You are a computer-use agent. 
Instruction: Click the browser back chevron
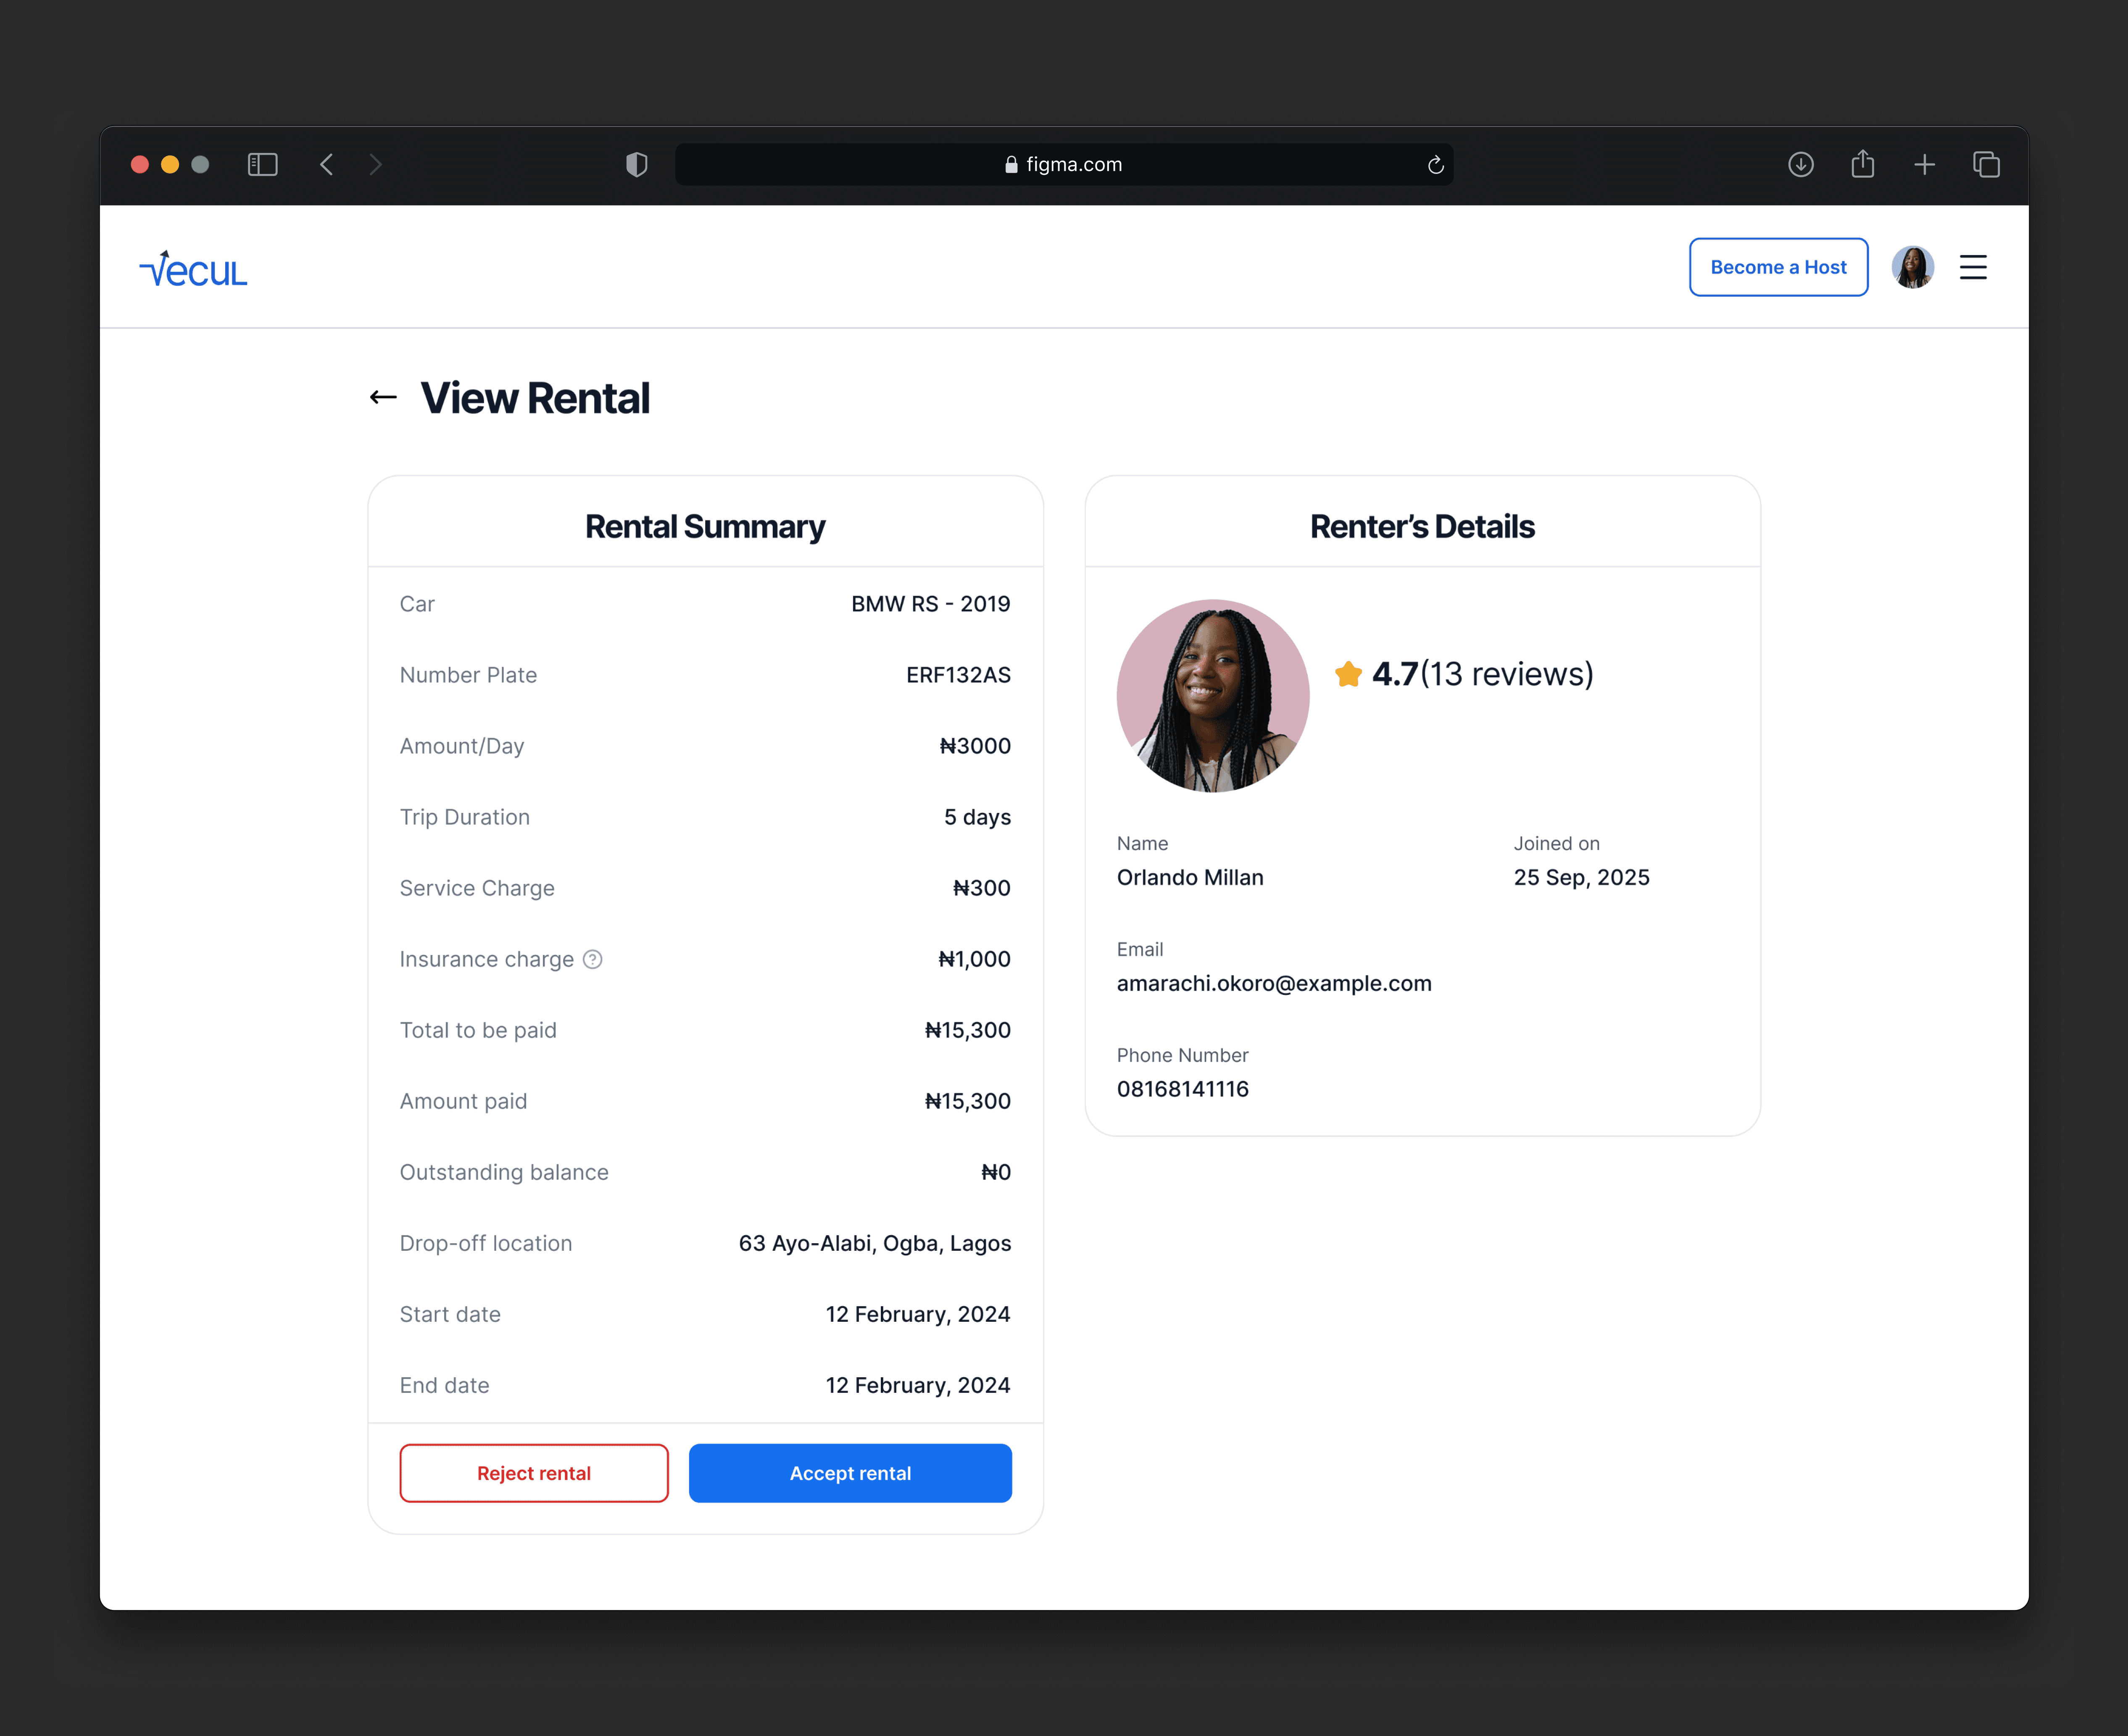click(x=326, y=164)
